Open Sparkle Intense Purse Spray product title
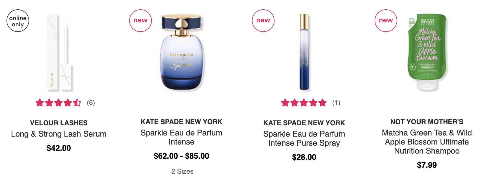This screenshot has height=181, width=484. click(x=304, y=139)
